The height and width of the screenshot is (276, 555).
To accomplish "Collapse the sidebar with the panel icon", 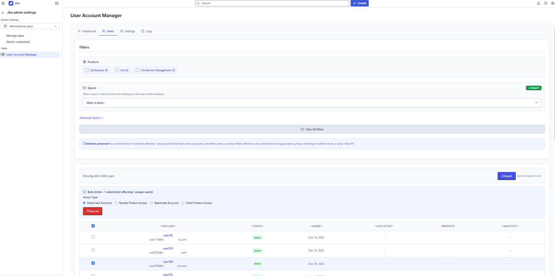I will tap(57, 3).
